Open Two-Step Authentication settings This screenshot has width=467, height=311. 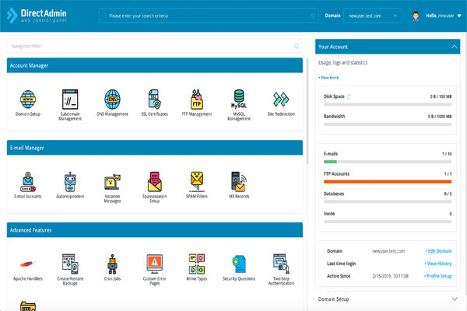click(x=280, y=263)
